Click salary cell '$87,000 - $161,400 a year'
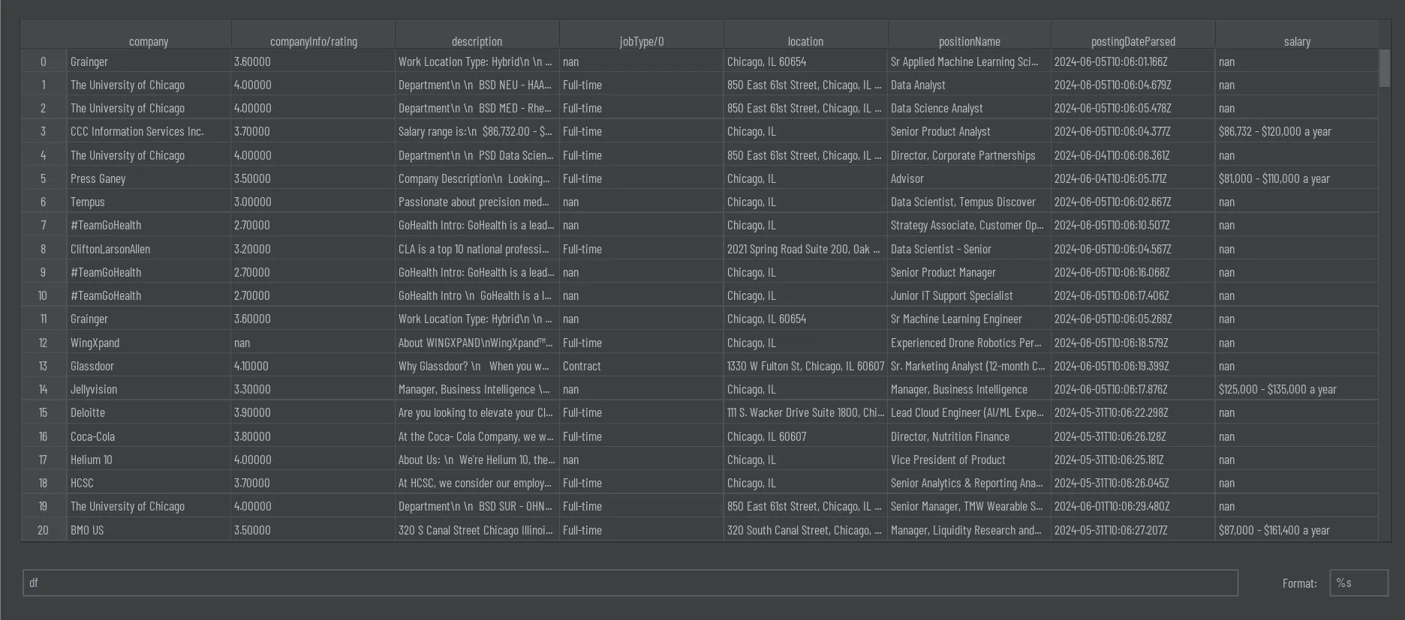 point(1297,530)
